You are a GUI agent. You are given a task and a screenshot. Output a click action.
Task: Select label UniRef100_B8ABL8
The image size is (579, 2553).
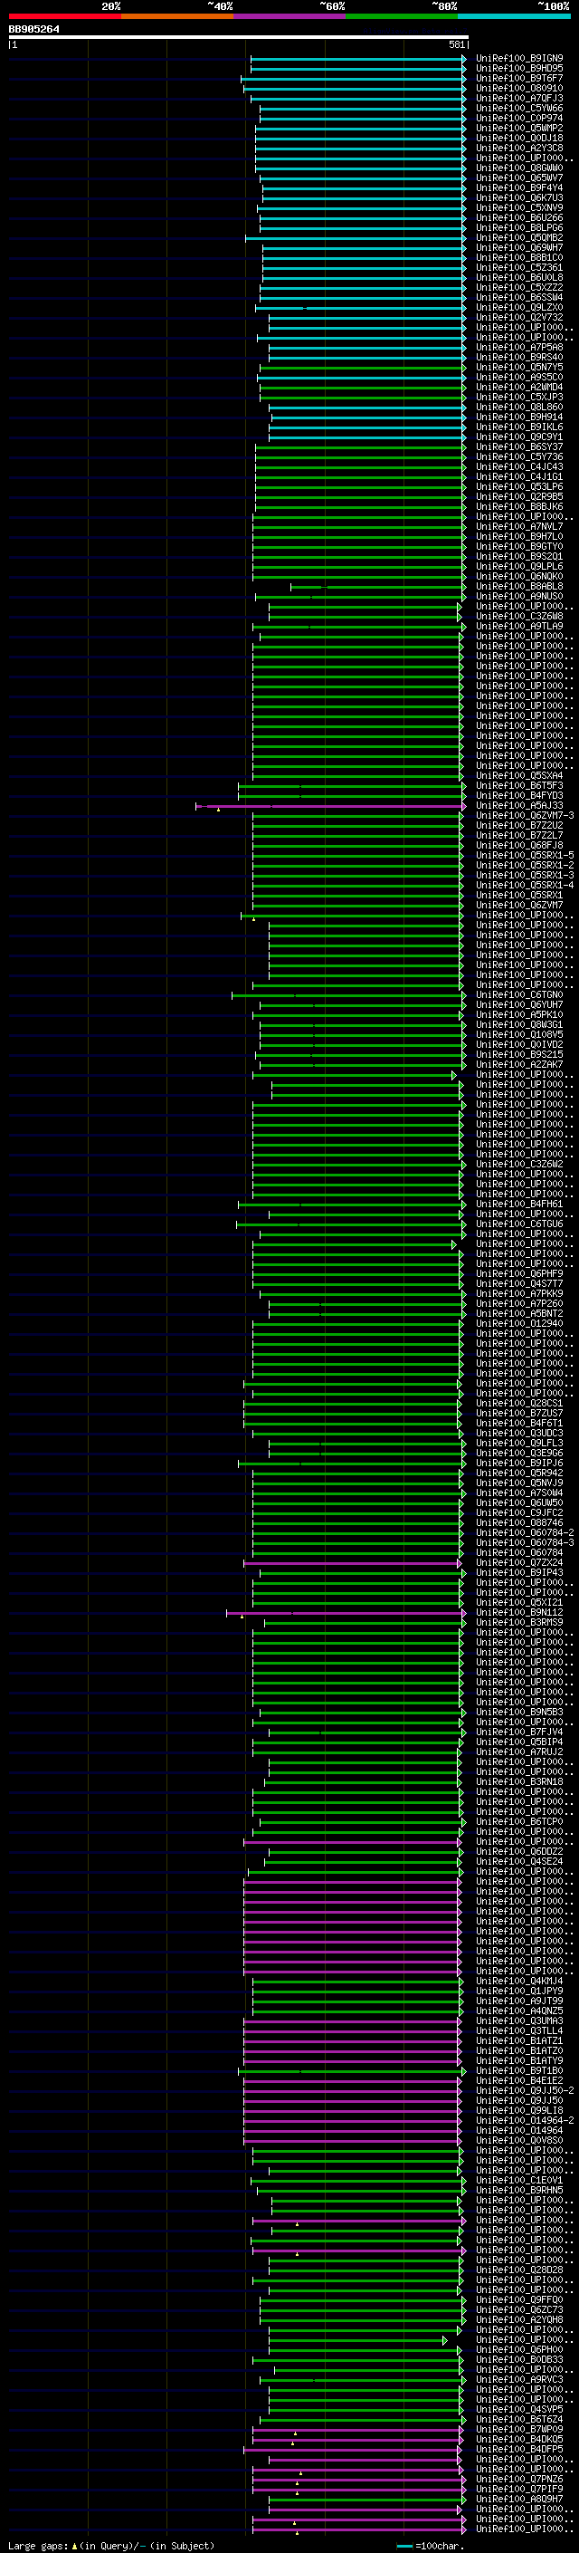518,587
